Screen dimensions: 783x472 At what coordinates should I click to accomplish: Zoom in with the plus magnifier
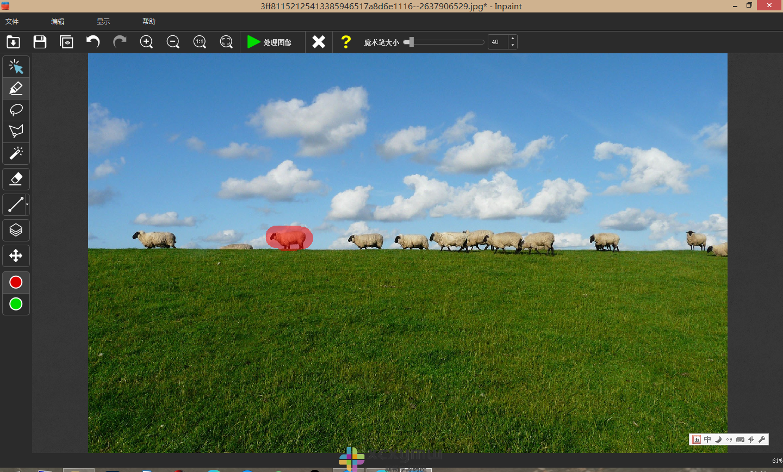click(x=146, y=42)
